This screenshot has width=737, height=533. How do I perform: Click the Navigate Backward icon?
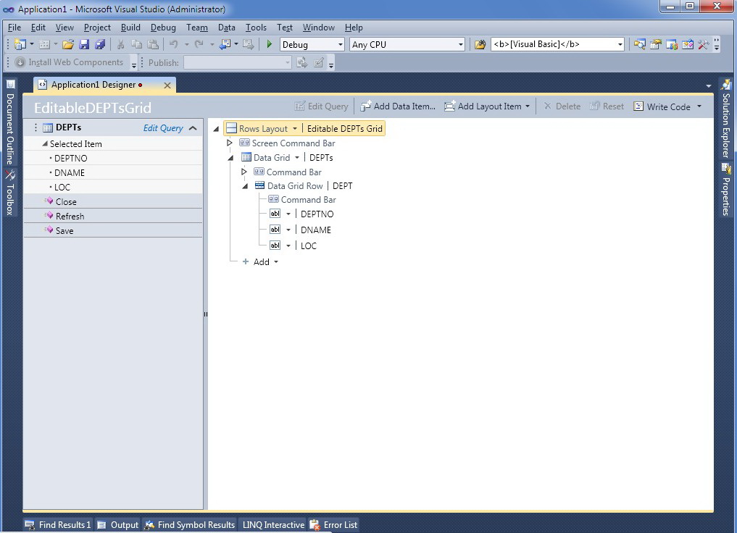[225, 45]
